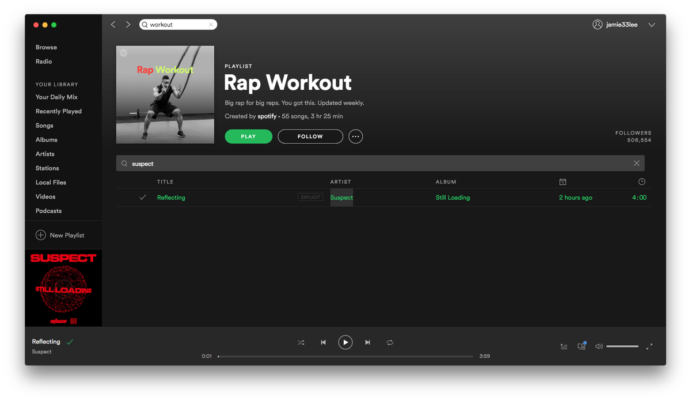Sort by date added calendar icon
This screenshot has width=691, height=401.
(x=563, y=182)
